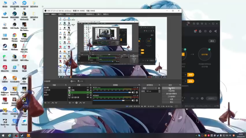Screen dimensions: 246x138
Task: Click the 退出 button in the right dark window
Action: pos(212,41)
